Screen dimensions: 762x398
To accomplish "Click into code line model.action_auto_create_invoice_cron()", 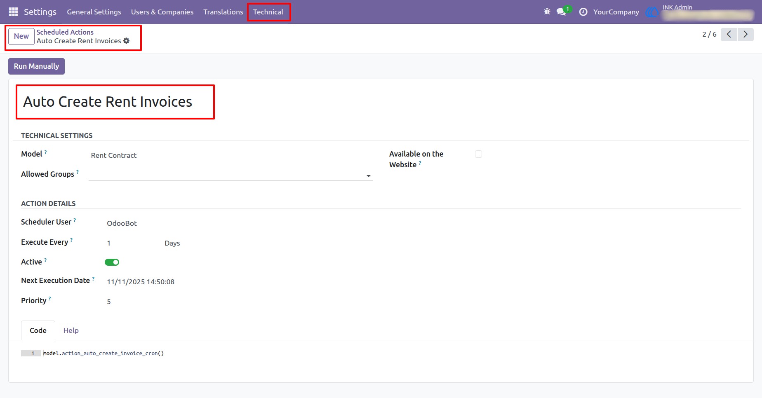I will [103, 354].
